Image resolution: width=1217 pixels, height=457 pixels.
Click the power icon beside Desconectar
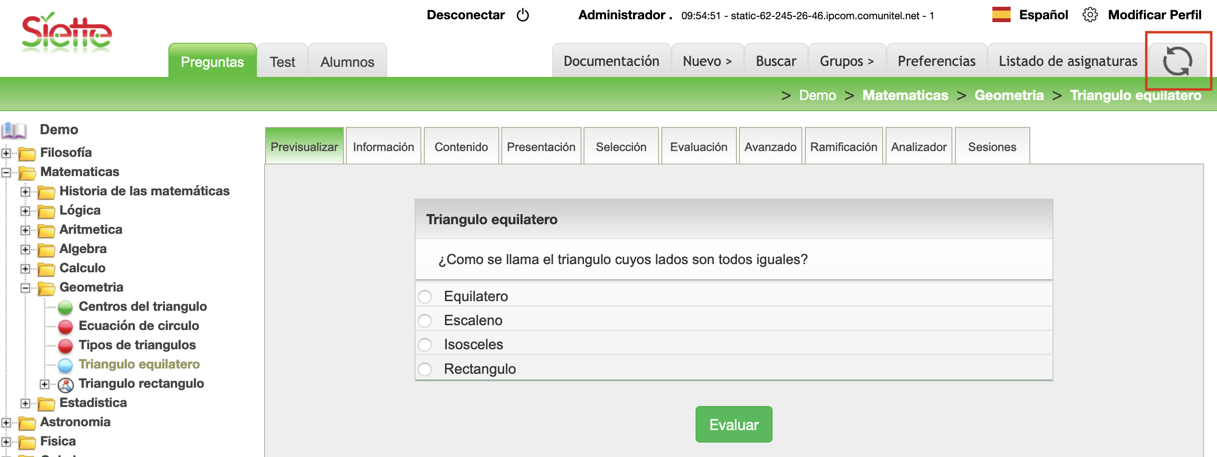tap(522, 15)
